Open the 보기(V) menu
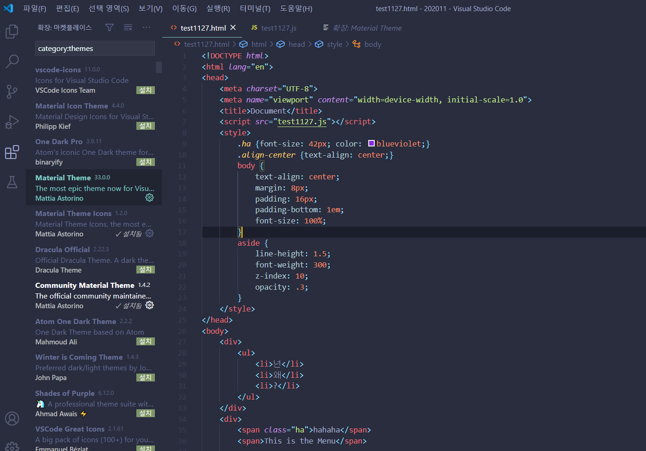 pyautogui.click(x=151, y=8)
